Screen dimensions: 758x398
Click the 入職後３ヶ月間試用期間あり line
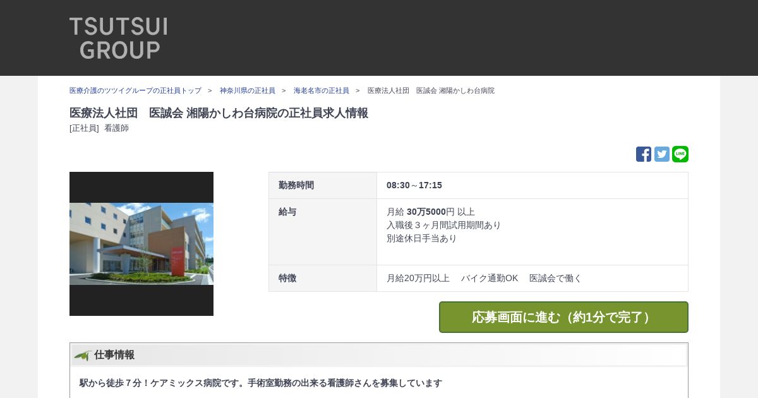tap(443, 225)
